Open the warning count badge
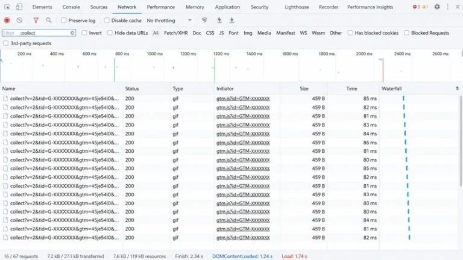This screenshot has height=260, width=463. (x=425, y=7)
